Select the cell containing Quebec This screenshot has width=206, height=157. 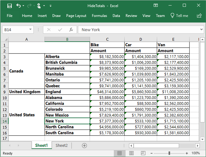click(67, 86)
